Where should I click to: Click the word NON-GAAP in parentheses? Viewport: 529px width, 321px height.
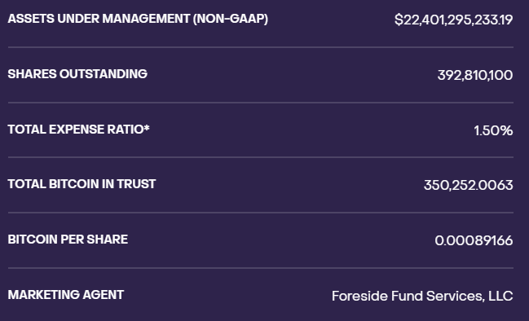pos(231,19)
